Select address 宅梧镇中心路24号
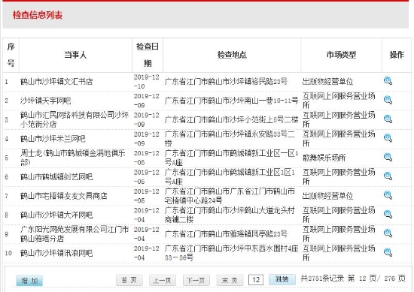This screenshot has width=414, height=292. [x=193, y=200]
